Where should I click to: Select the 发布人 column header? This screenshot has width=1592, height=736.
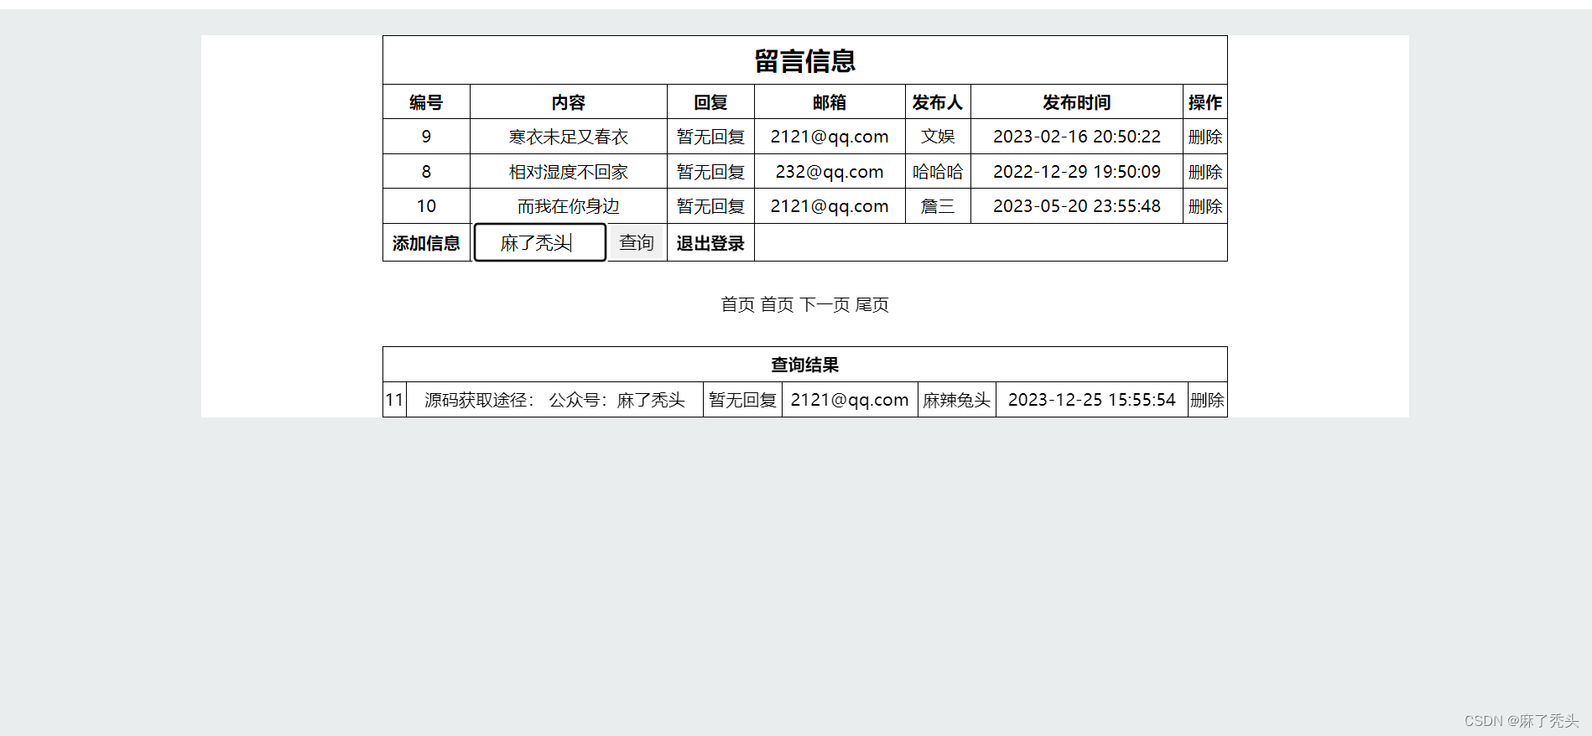tap(938, 102)
